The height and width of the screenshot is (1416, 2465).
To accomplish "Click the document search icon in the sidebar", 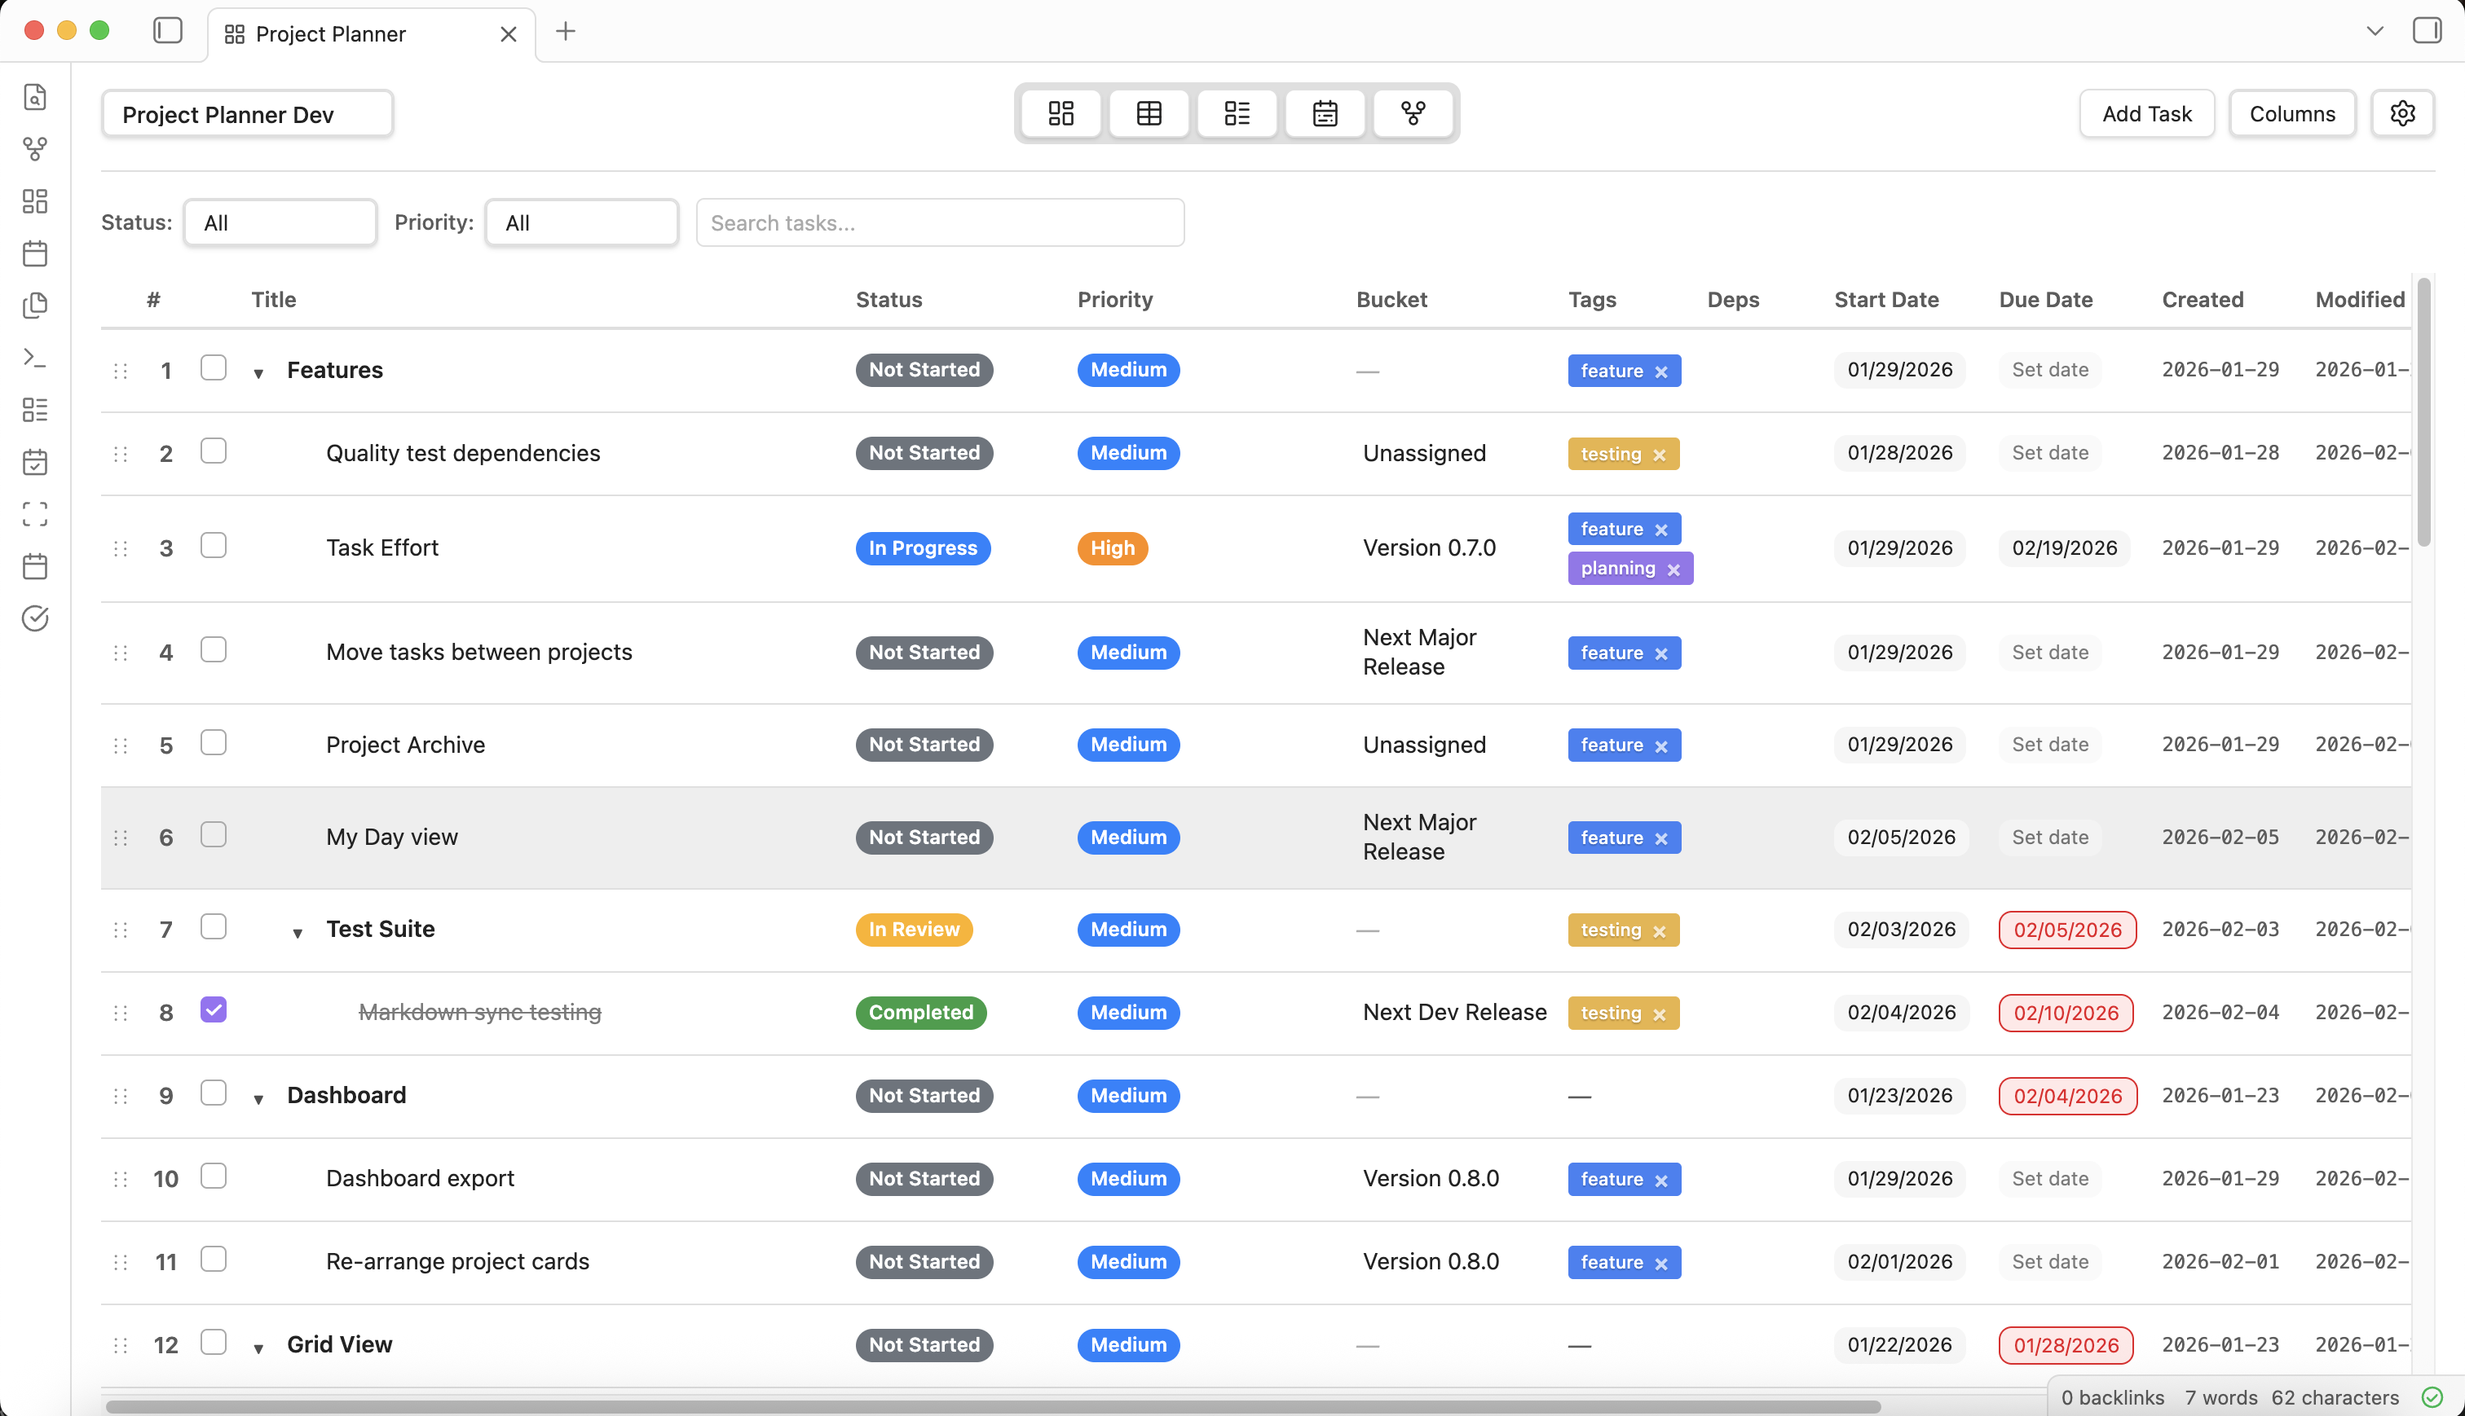I will pos(35,97).
